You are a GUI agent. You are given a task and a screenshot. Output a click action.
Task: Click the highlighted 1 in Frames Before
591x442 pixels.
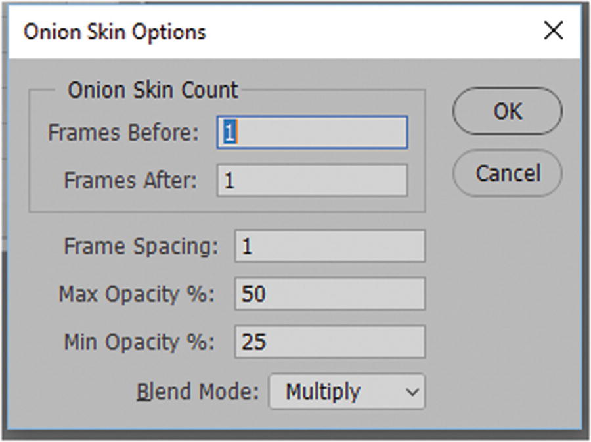click(x=229, y=133)
